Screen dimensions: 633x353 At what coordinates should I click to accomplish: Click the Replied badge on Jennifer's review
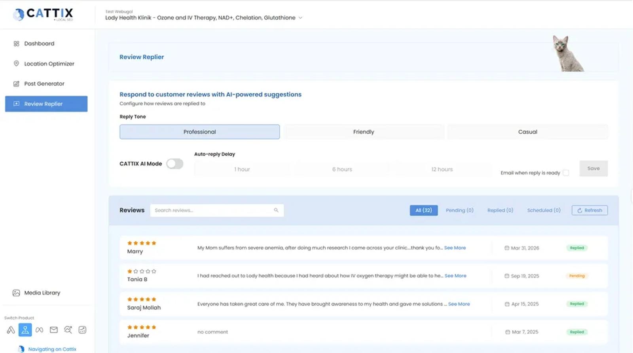(x=577, y=332)
